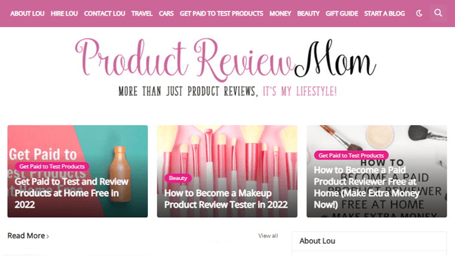The image size is (455, 256).
Task: Open the search magnifier icon
Action: click(438, 13)
